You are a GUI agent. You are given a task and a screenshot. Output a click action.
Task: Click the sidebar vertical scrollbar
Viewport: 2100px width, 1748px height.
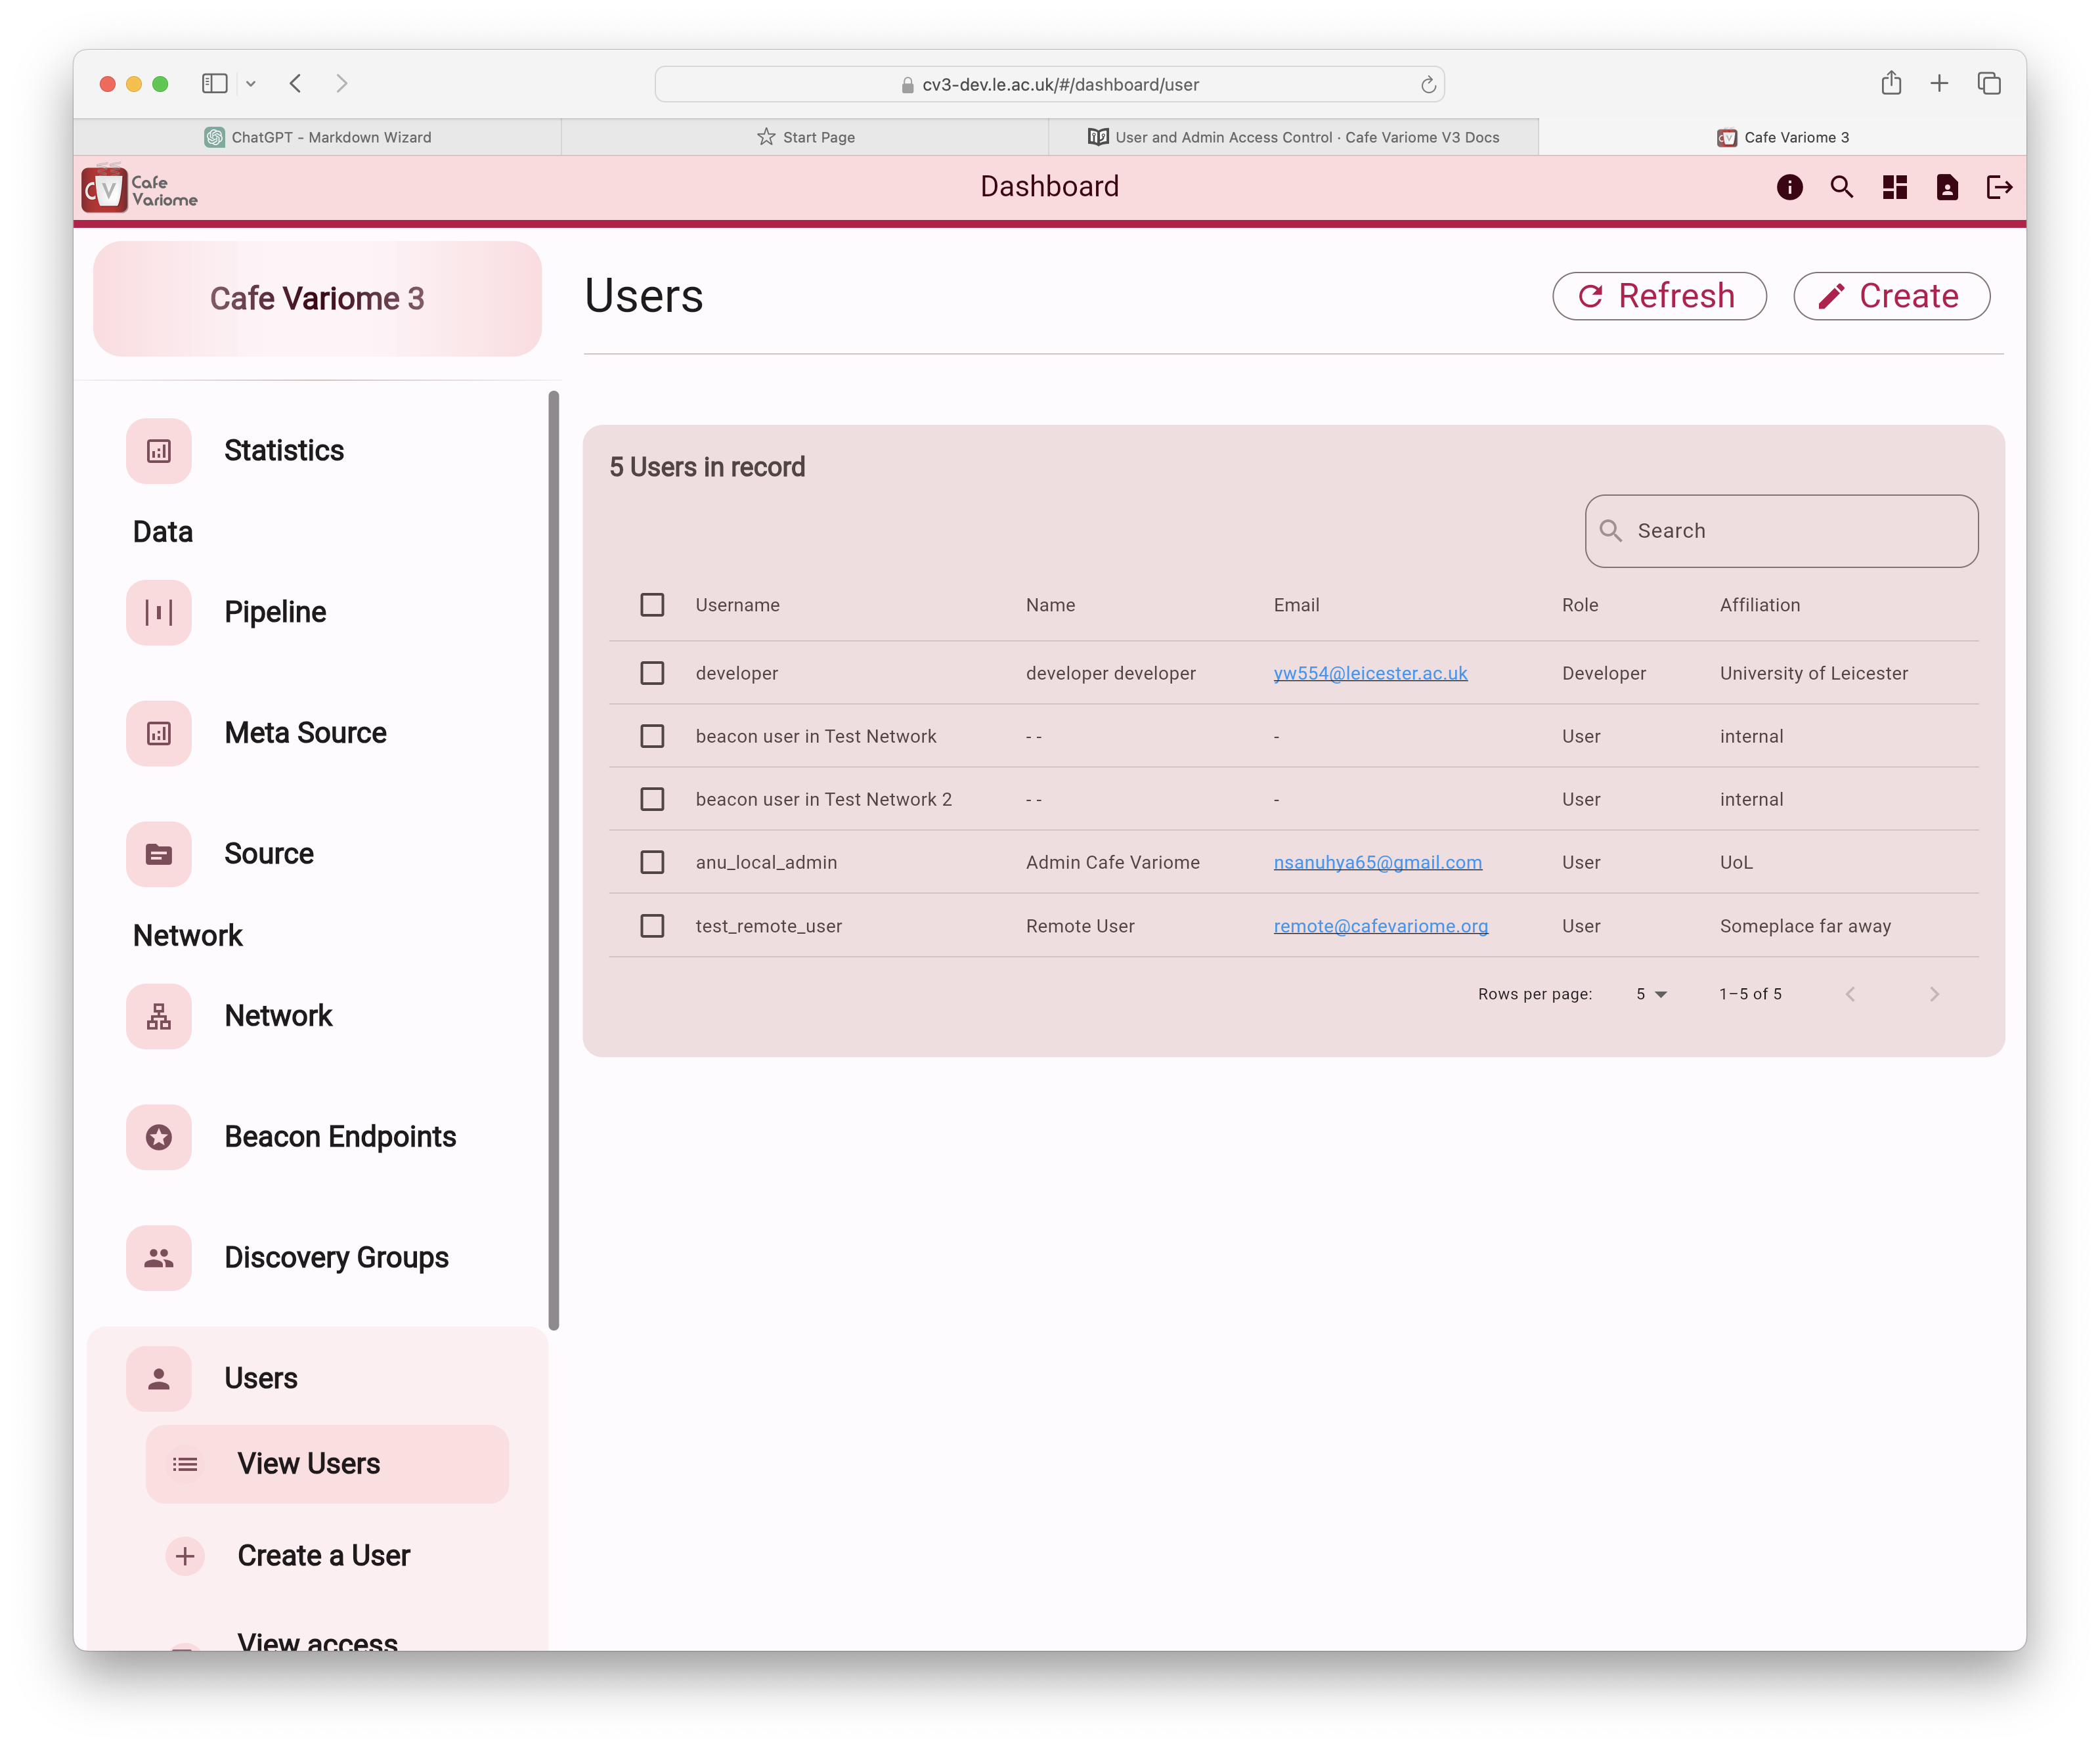[553, 860]
